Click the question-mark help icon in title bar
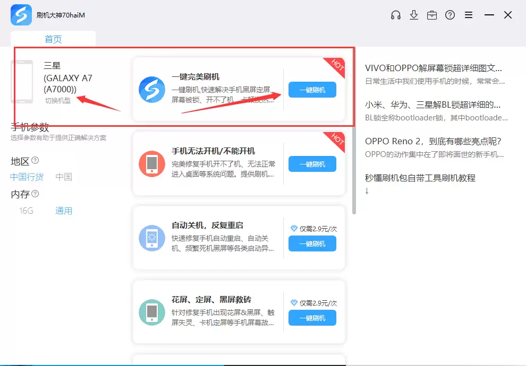Screen dimensions: 526x366 coord(450,15)
